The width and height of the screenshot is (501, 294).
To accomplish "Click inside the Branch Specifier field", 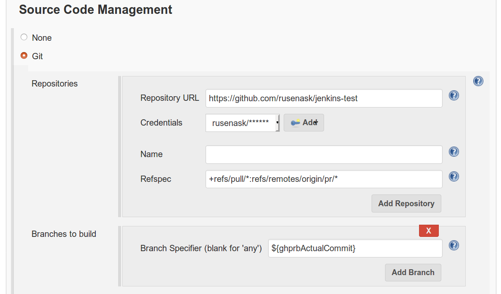I will (x=355, y=248).
